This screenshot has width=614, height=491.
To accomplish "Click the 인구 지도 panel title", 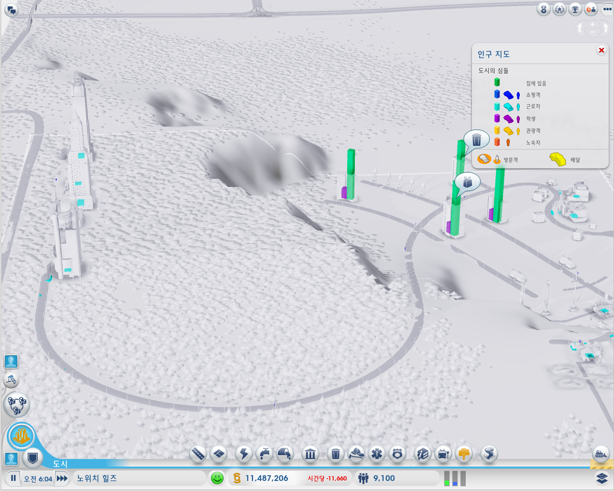I will coord(493,55).
